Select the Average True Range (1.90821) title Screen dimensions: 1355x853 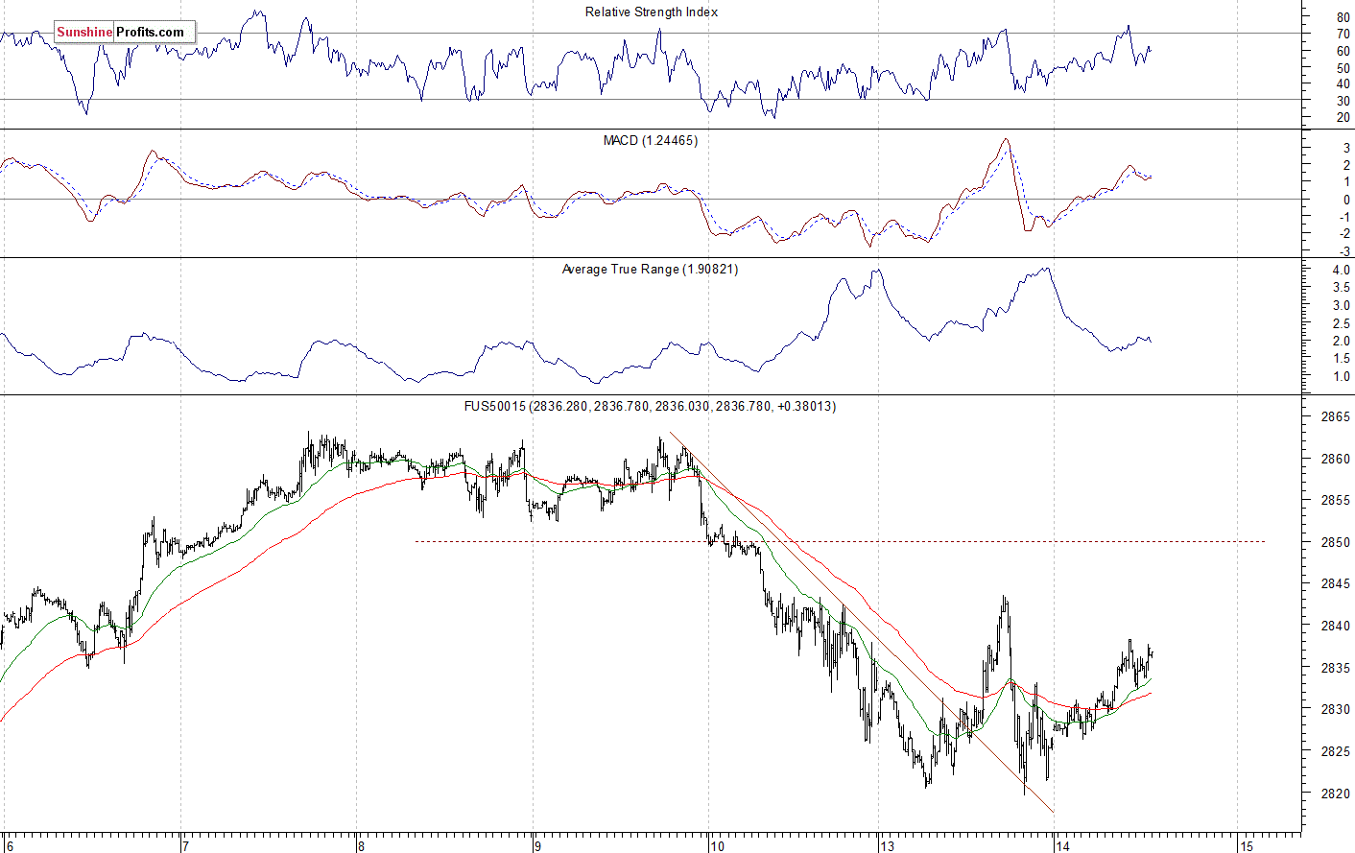pos(650,270)
